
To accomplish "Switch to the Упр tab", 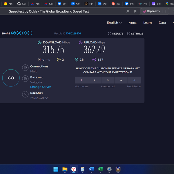I will (143, 4).
